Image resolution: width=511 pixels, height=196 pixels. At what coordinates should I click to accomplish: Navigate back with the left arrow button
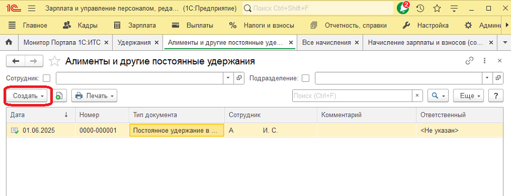coord(16,61)
